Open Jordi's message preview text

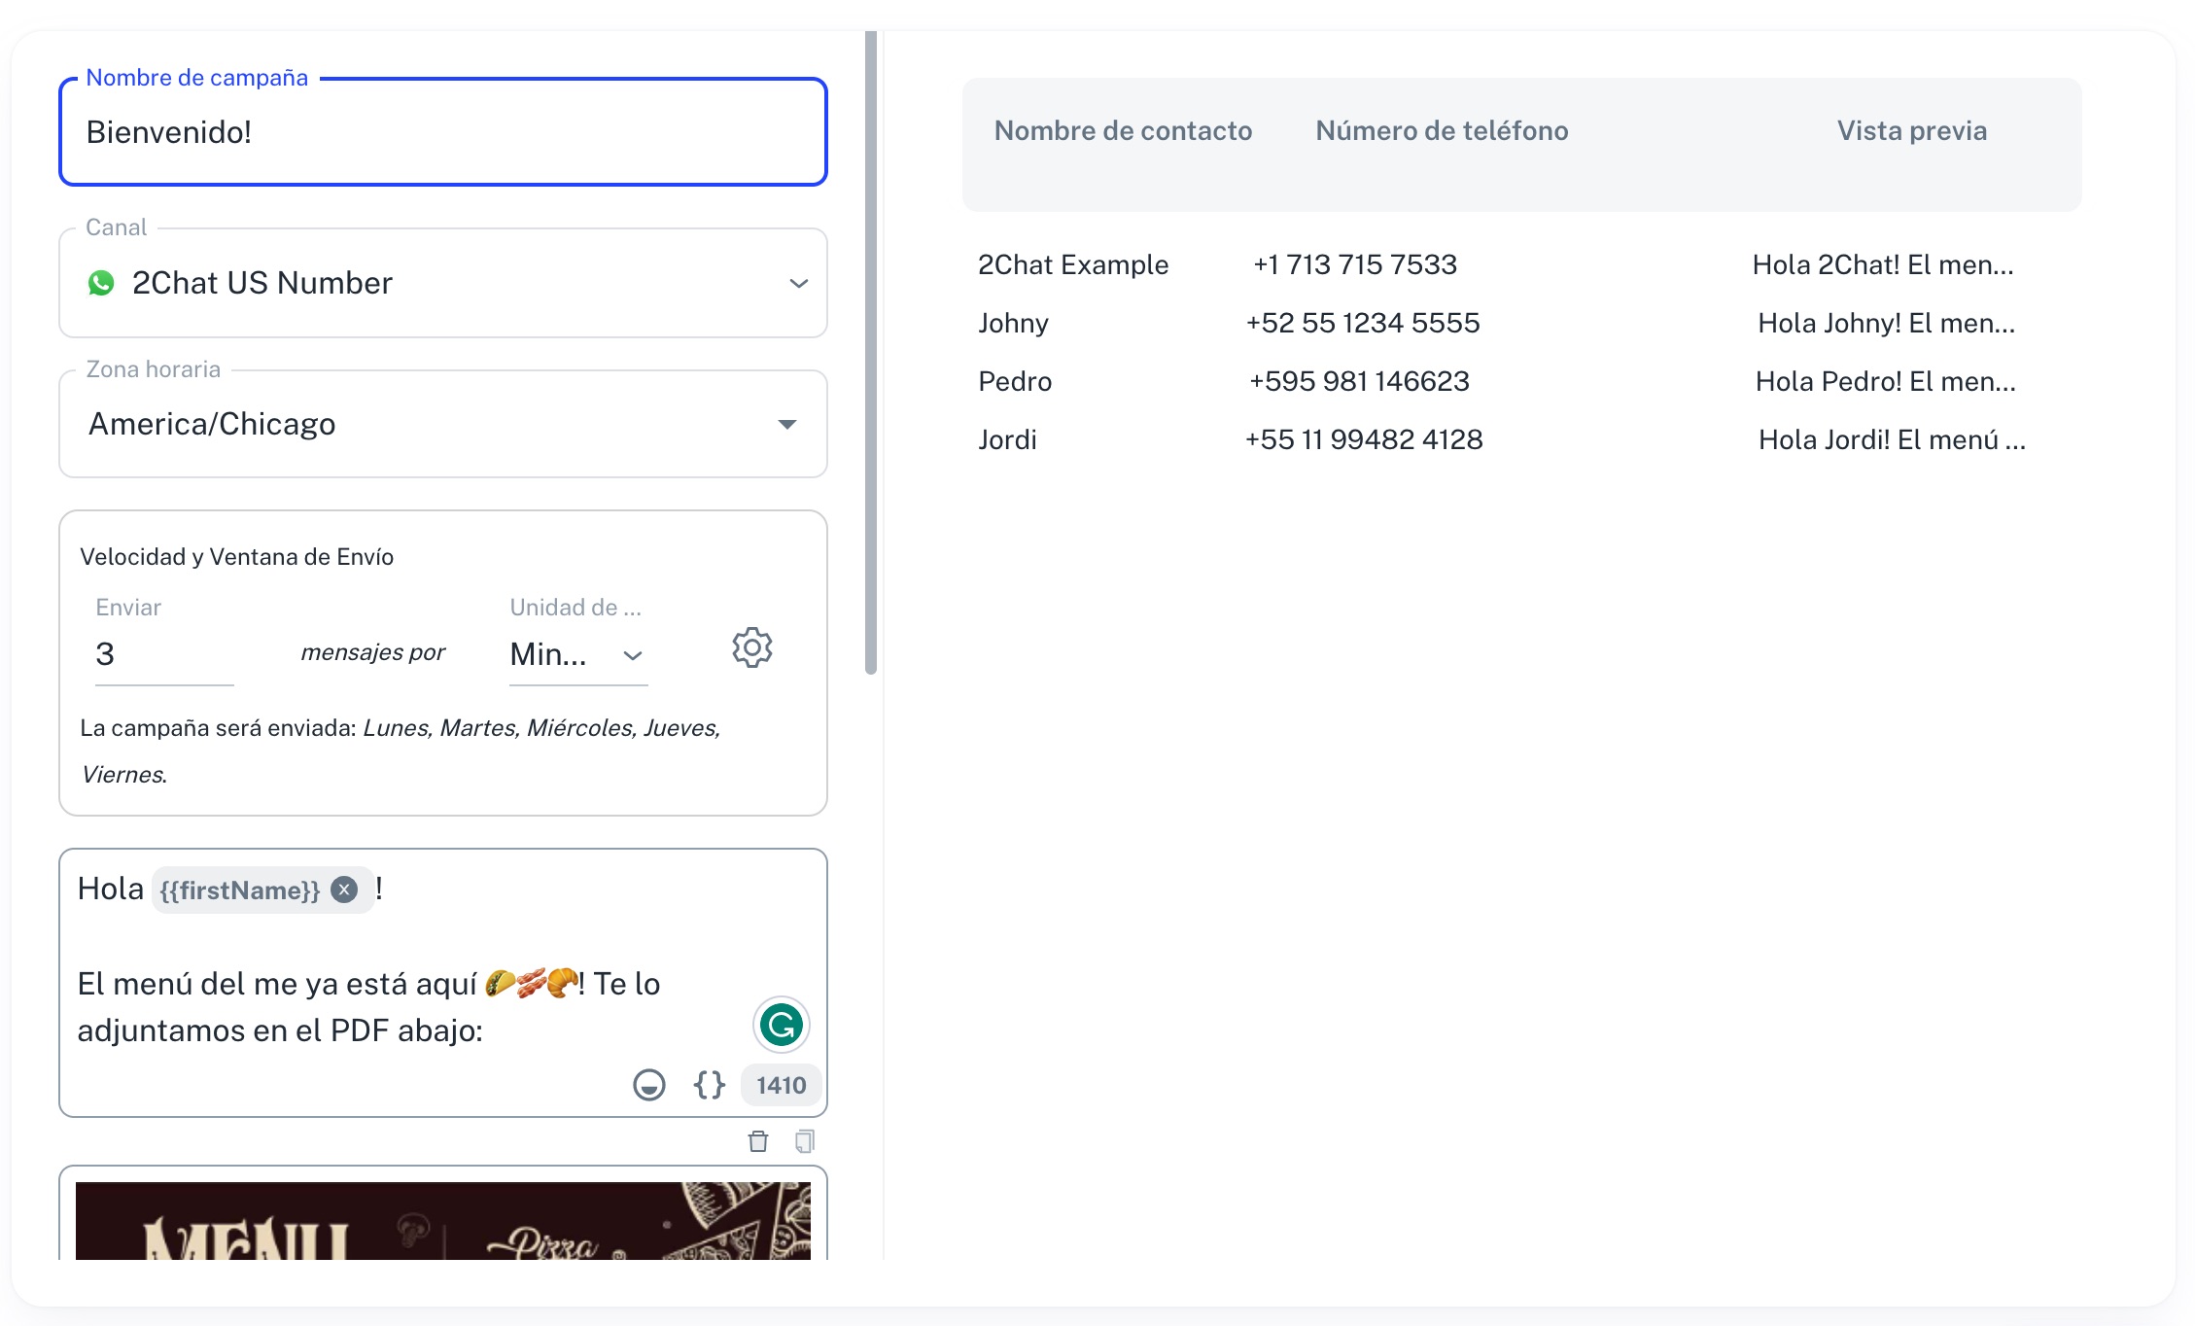1892,439
